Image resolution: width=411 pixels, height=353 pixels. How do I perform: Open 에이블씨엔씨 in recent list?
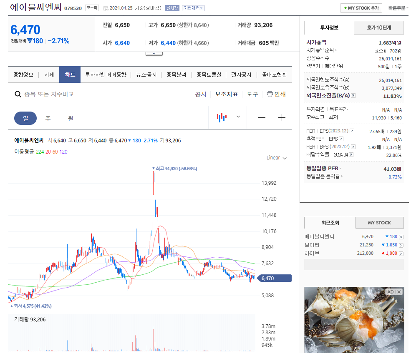pyautogui.click(x=319, y=236)
